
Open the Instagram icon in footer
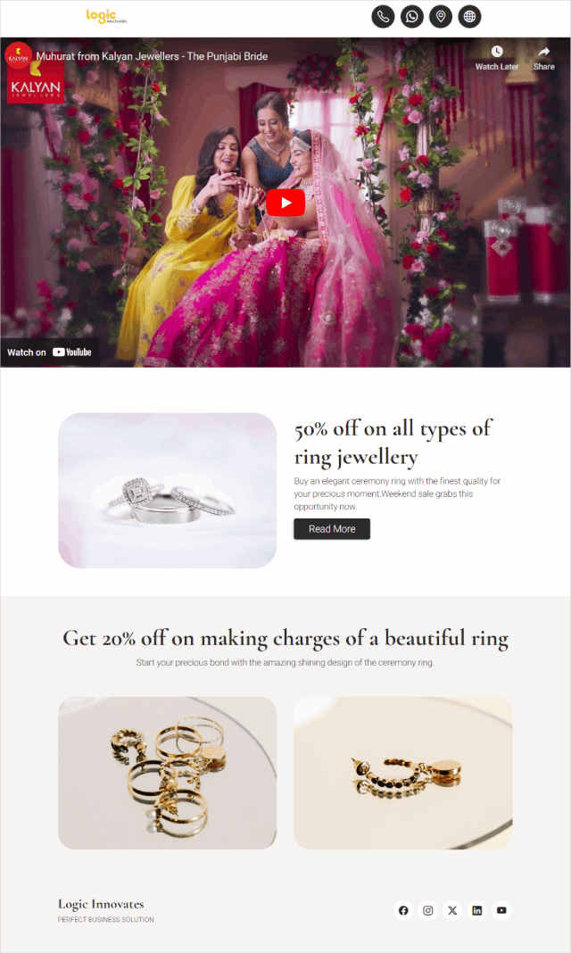427,910
